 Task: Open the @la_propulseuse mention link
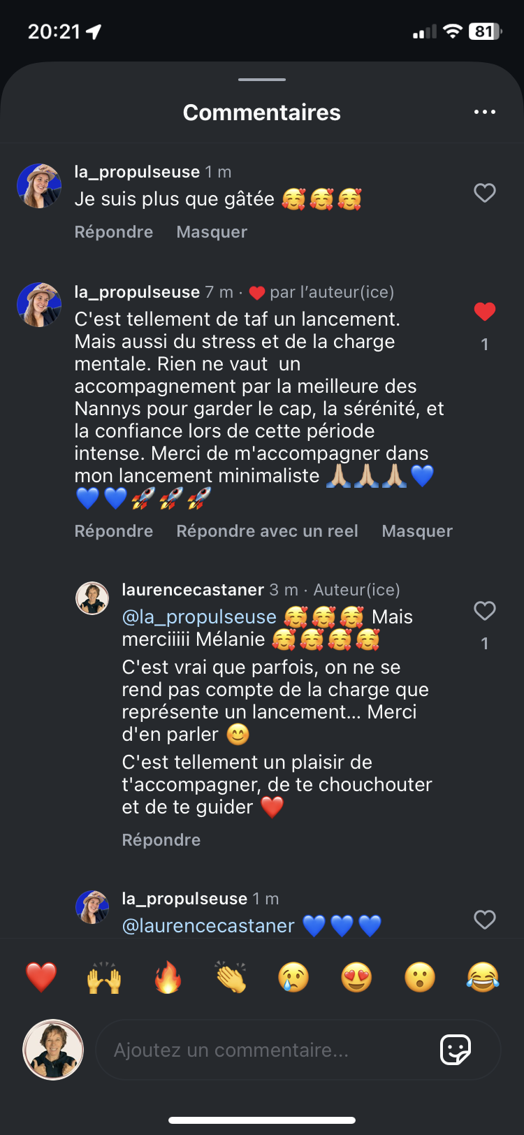pos(199,617)
